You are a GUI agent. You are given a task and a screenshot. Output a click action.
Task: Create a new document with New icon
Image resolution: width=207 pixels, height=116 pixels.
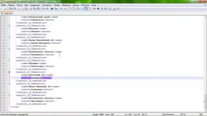(4, 9)
